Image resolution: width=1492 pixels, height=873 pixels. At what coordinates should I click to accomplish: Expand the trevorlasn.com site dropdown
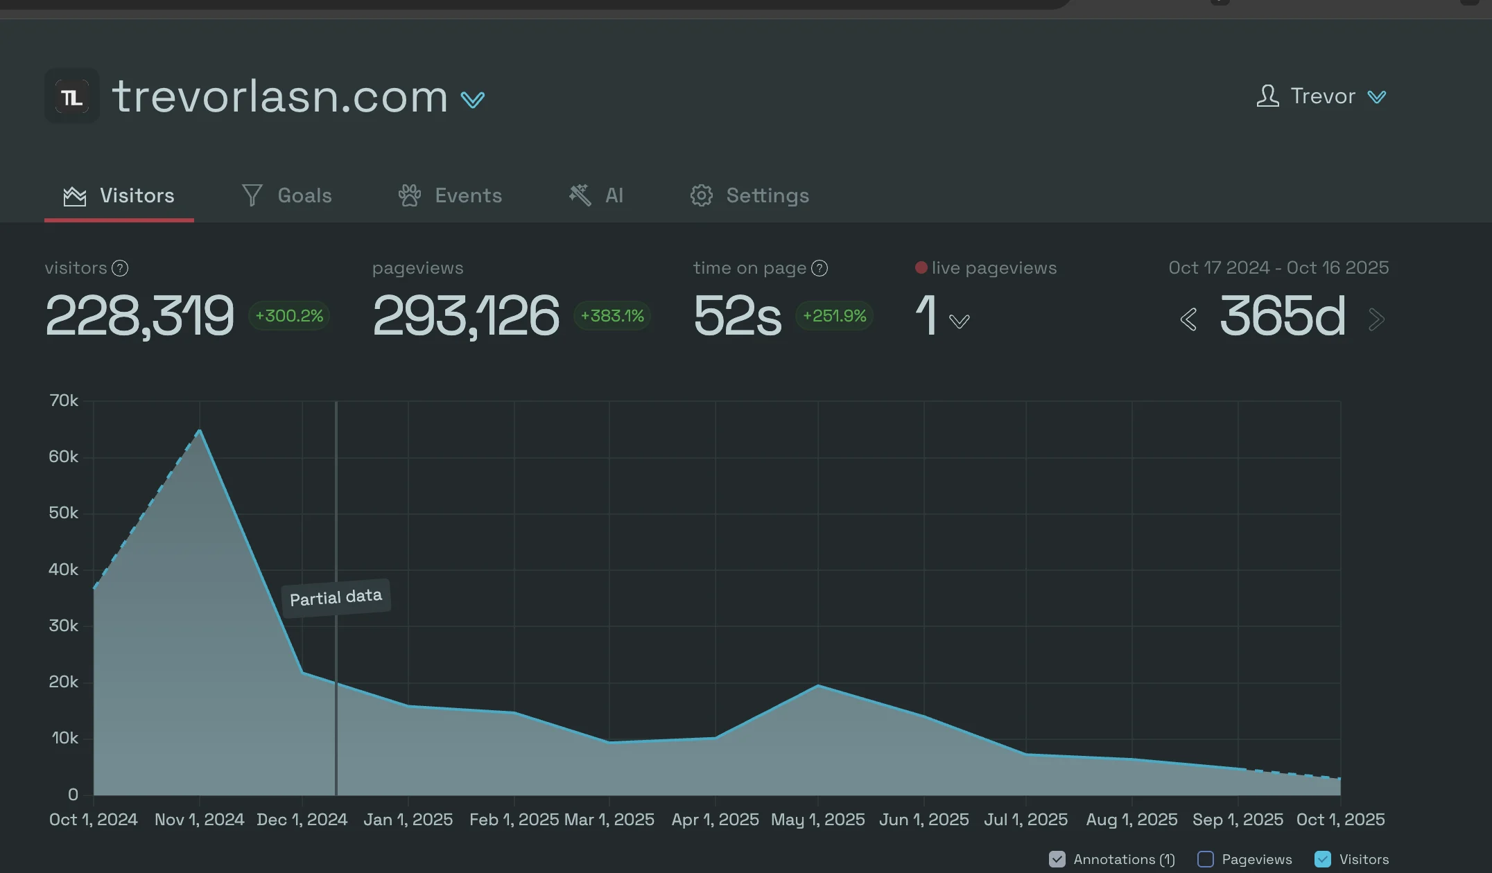tap(473, 100)
